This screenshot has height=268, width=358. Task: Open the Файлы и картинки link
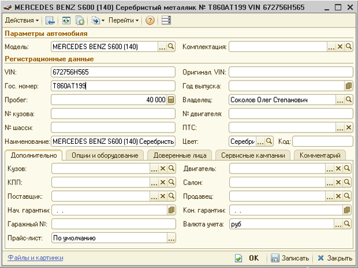coord(35,258)
